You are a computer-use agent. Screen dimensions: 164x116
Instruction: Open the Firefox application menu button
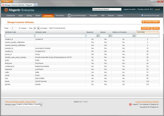pyautogui.click(x=7, y=1)
